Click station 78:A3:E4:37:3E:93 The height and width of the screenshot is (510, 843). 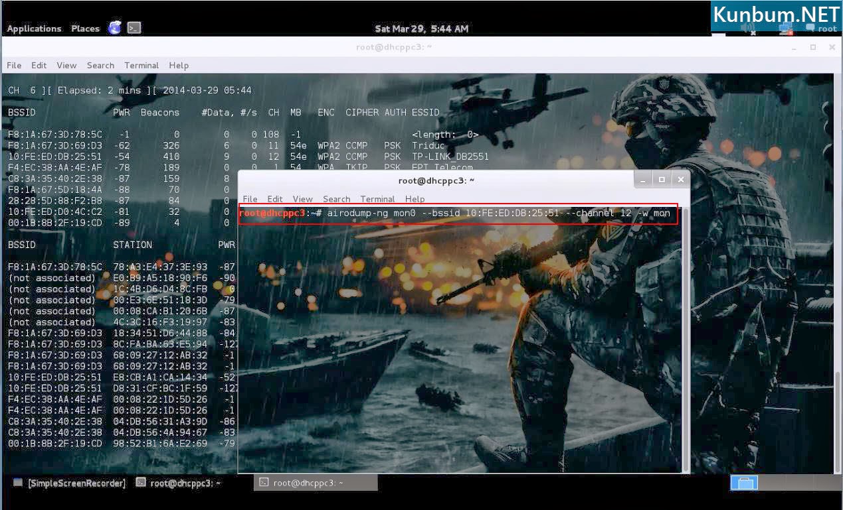160,267
